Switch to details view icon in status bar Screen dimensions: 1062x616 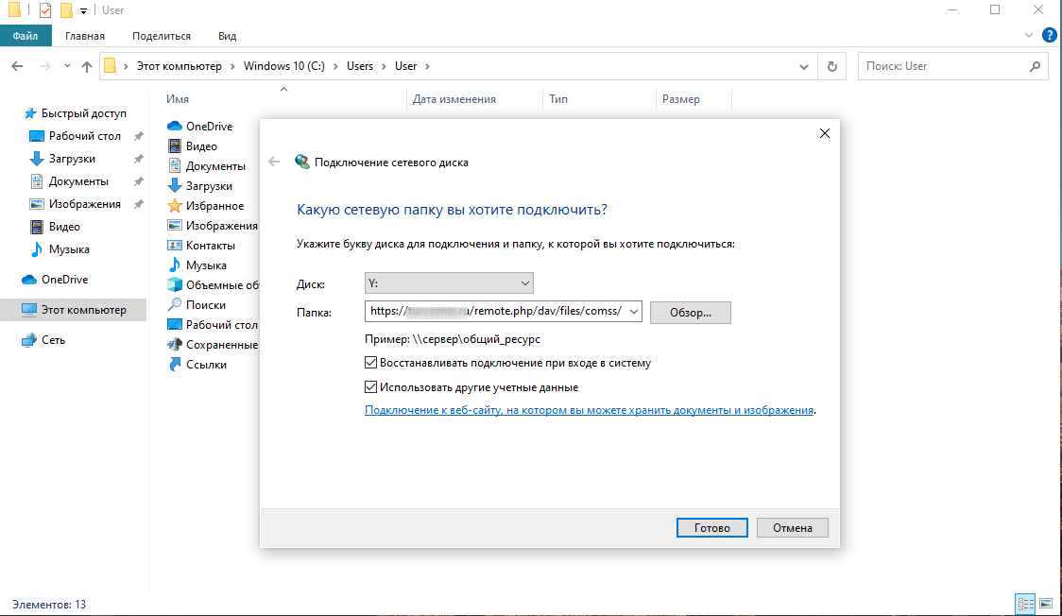1025,603
